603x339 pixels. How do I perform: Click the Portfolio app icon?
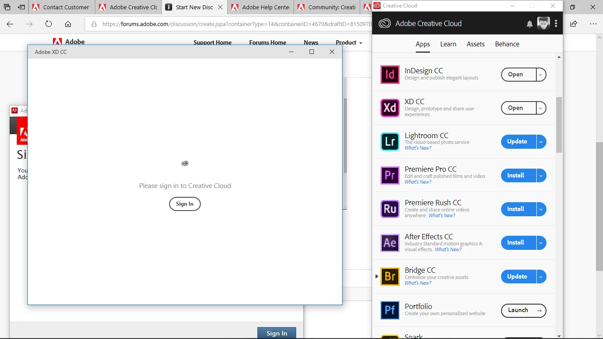(390, 310)
